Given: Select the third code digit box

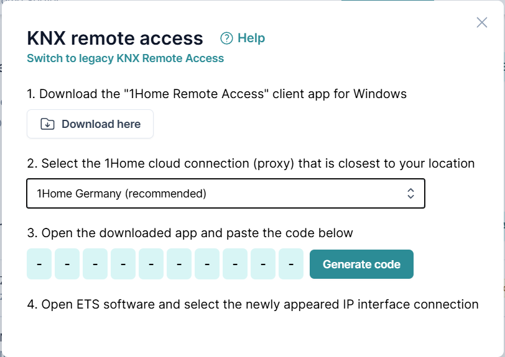Looking at the screenshot, I should (95, 264).
